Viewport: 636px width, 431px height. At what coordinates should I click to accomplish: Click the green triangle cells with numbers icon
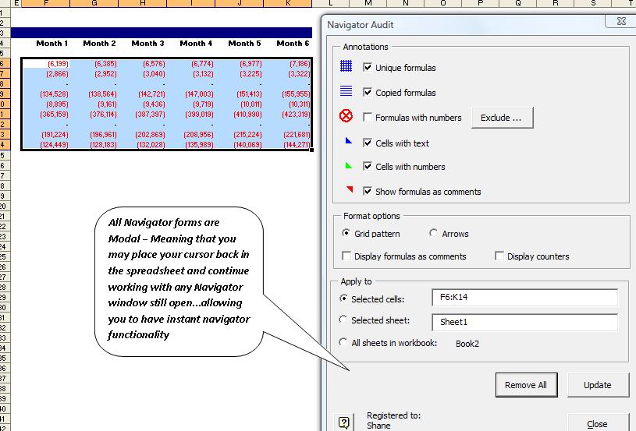(x=348, y=165)
